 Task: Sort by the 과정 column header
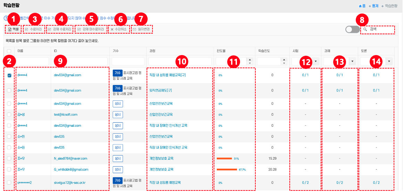(153, 51)
